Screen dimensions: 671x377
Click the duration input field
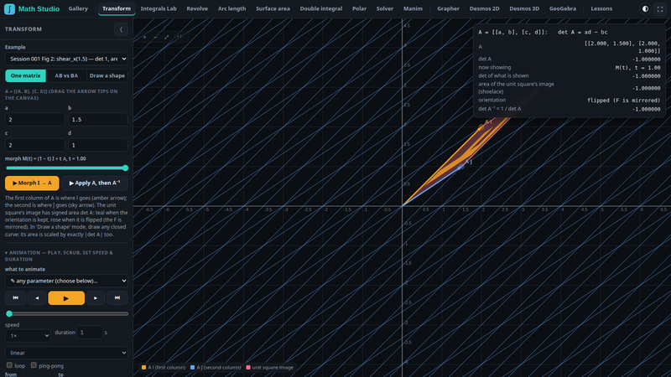[90, 332]
